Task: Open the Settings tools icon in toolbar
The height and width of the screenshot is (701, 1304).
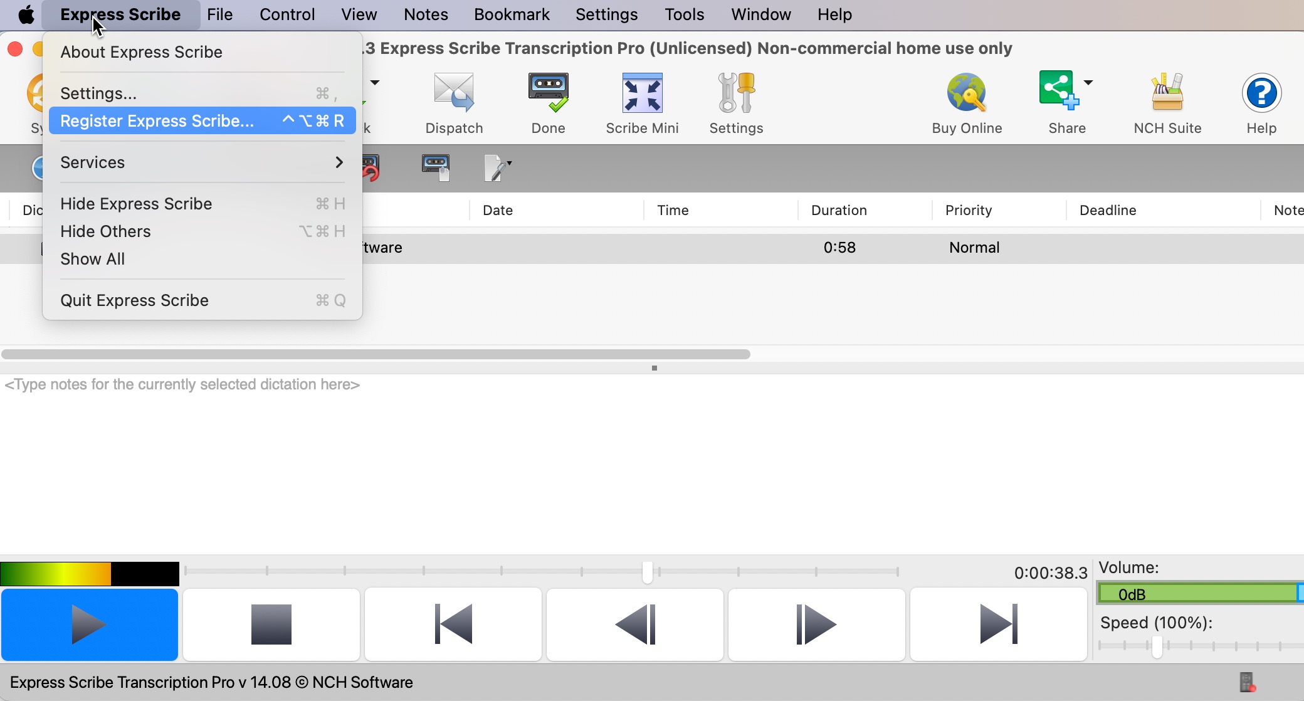Action: (x=736, y=93)
